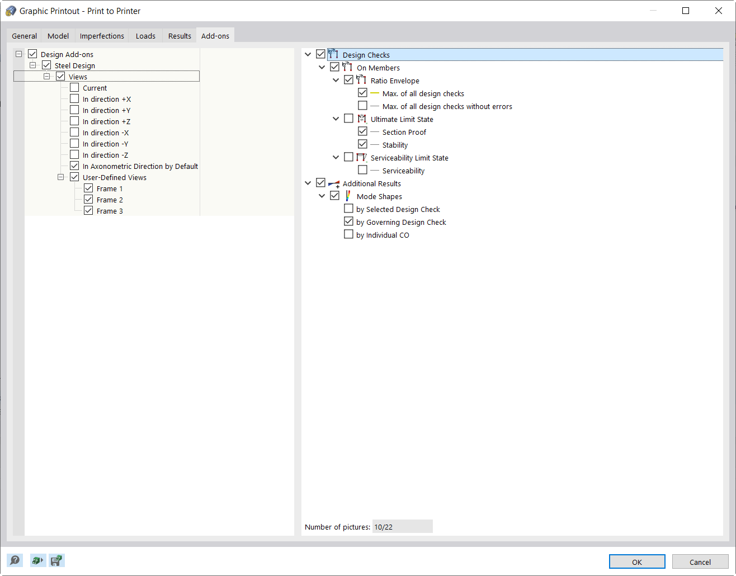Click the line swatch beside Section Proof
Screen dimensions: 736x576
[x=375, y=132]
